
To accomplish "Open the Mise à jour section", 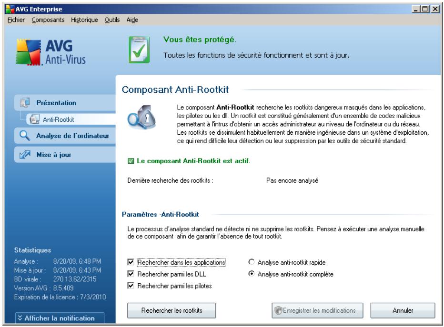I will pos(65,155).
